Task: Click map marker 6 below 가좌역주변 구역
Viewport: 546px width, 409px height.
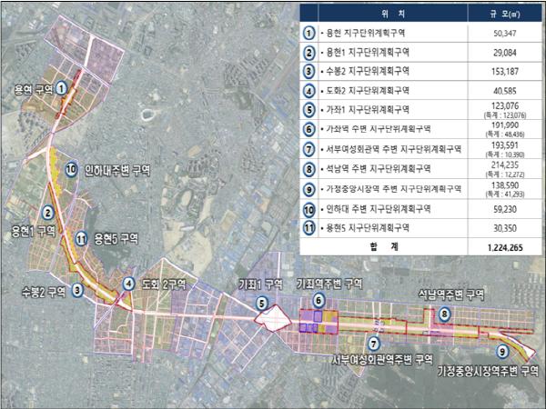Action: [x=318, y=301]
